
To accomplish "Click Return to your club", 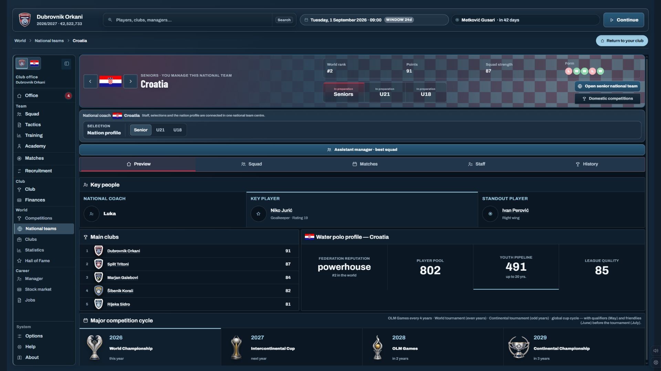I will [622, 41].
